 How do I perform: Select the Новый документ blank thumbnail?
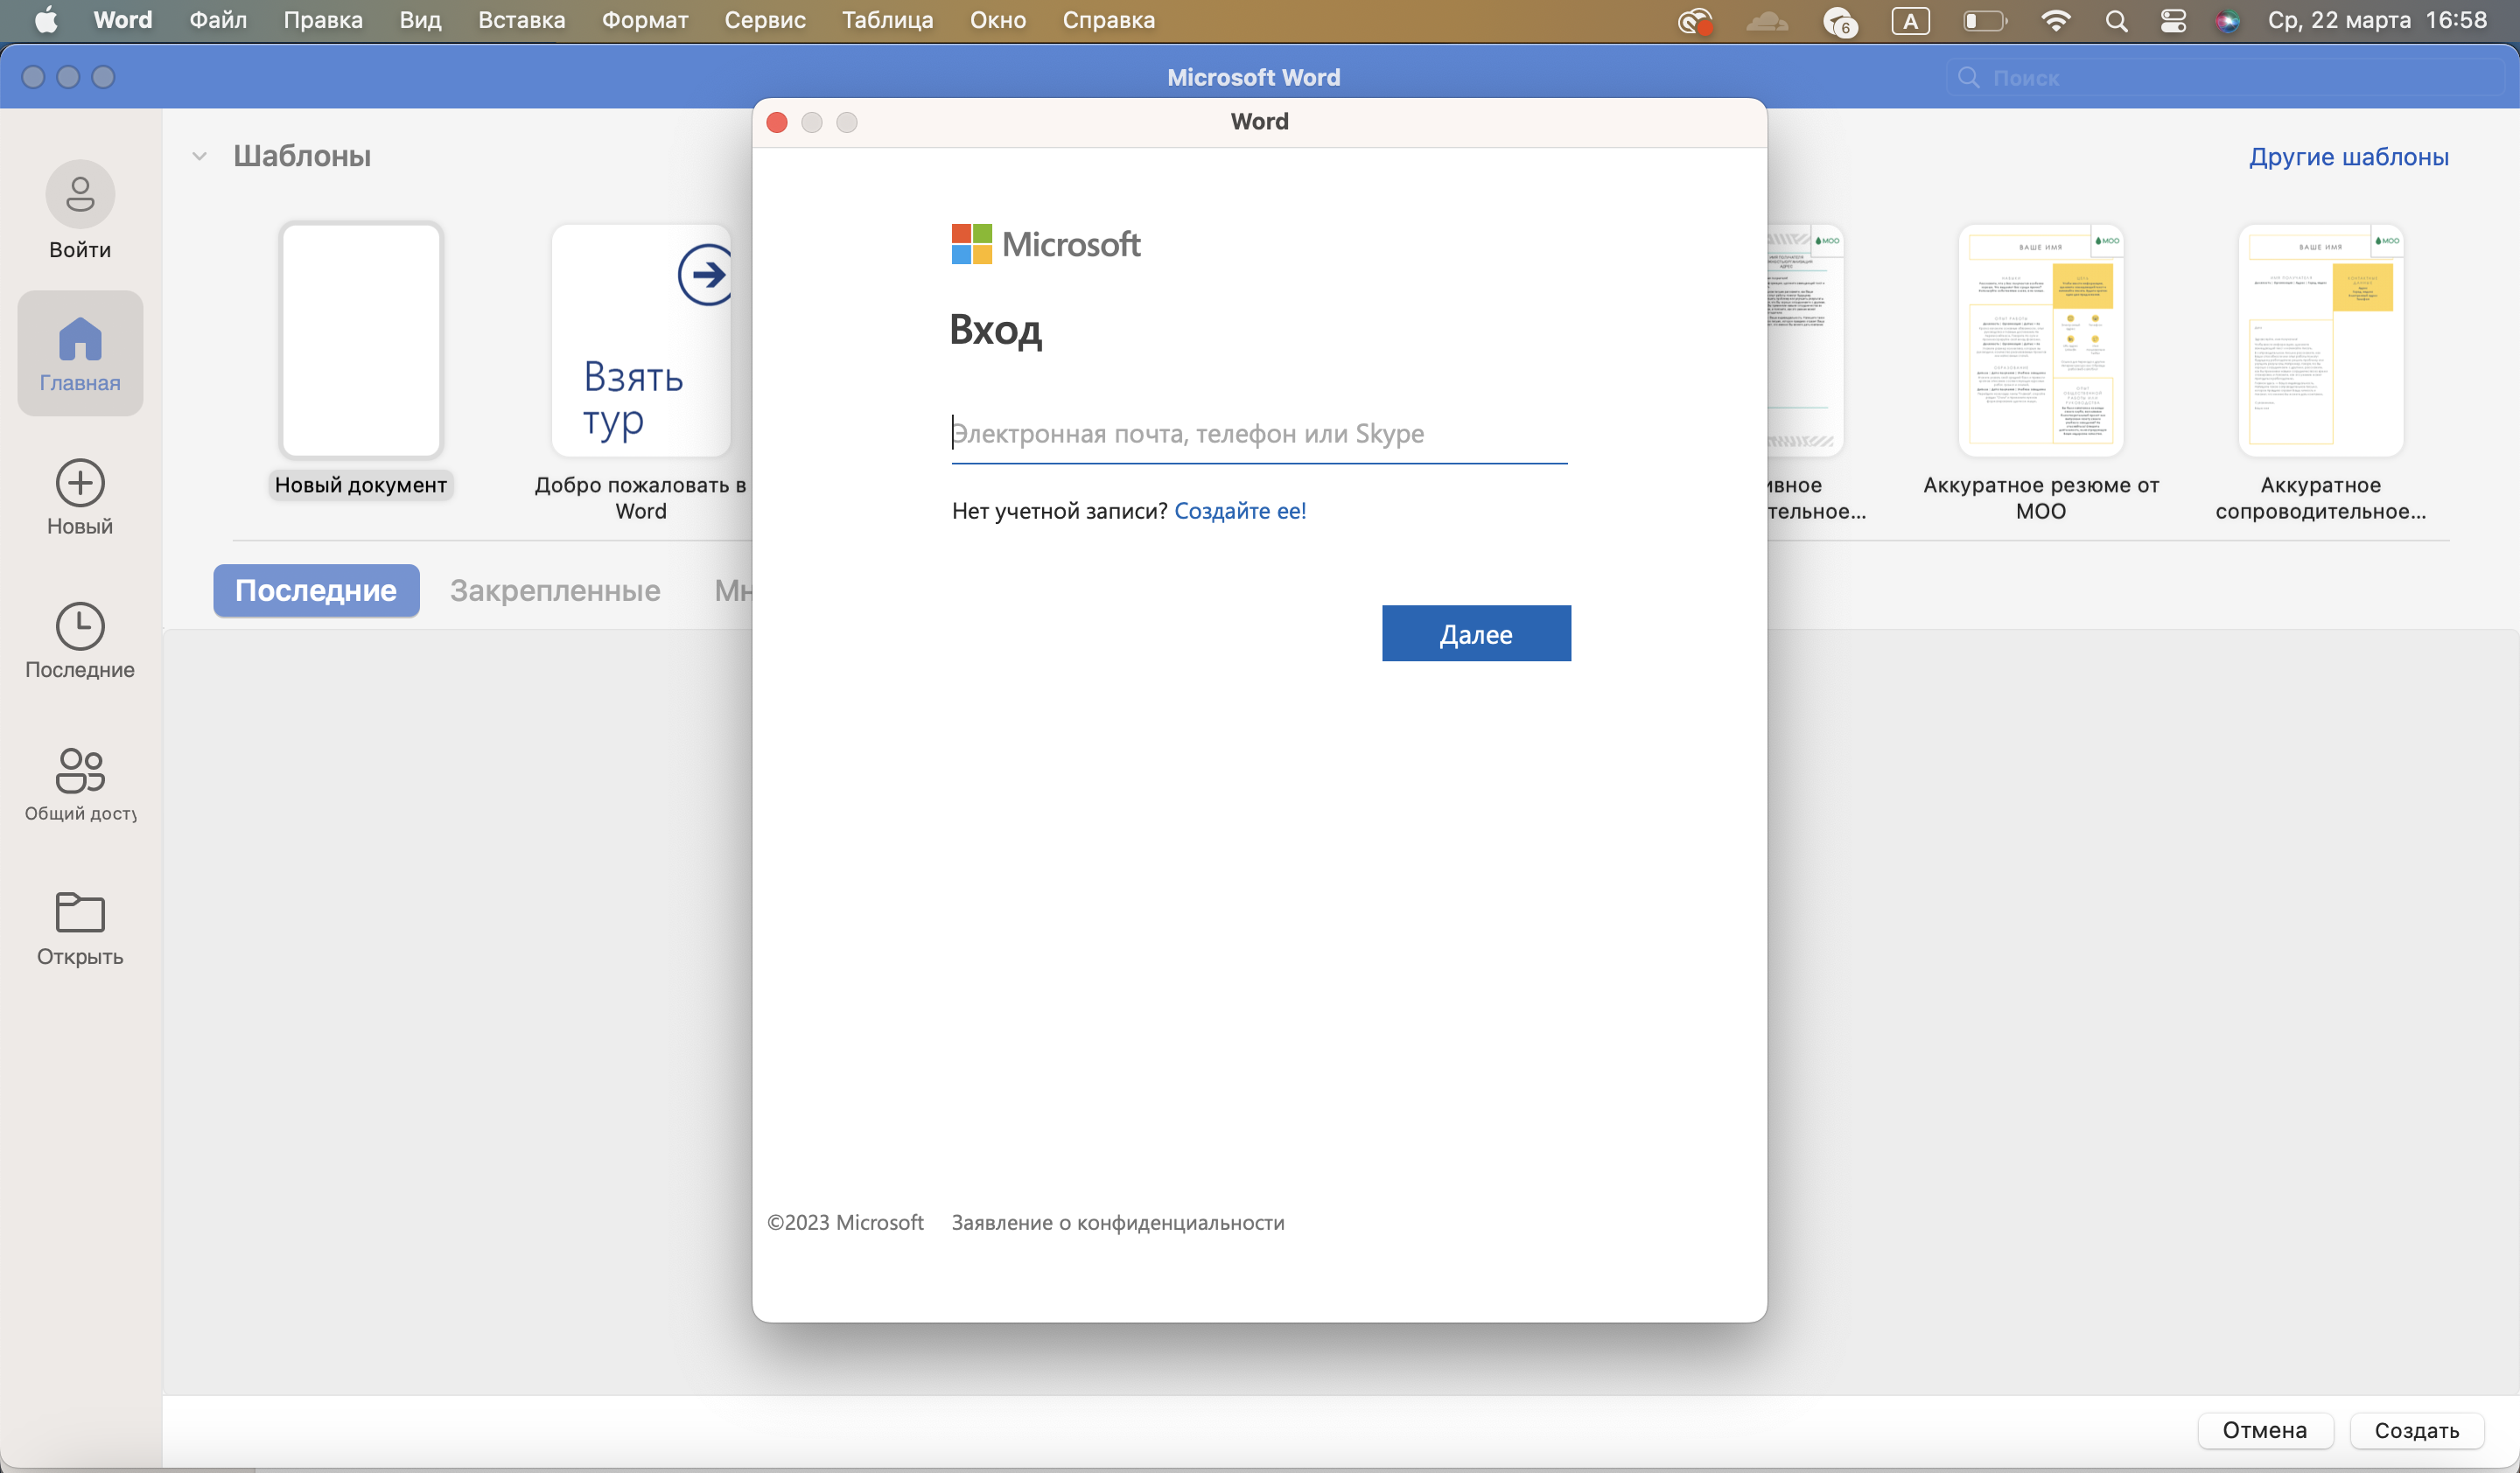361,339
